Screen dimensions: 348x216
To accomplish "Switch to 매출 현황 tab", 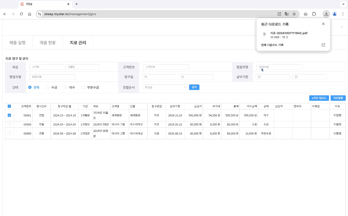I will coord(48,42).
